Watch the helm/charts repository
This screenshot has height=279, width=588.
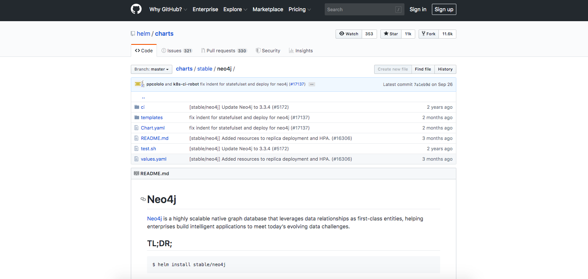coord(349,34)
